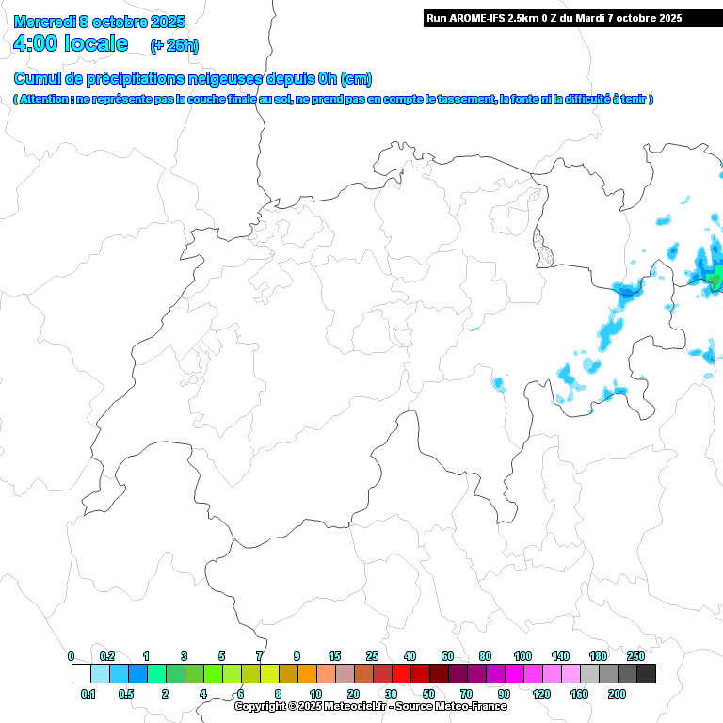The width and height of the screenshot is (723, 723).
Task: Click the 250 label above the legend
Action: click(x=635, y=656)
